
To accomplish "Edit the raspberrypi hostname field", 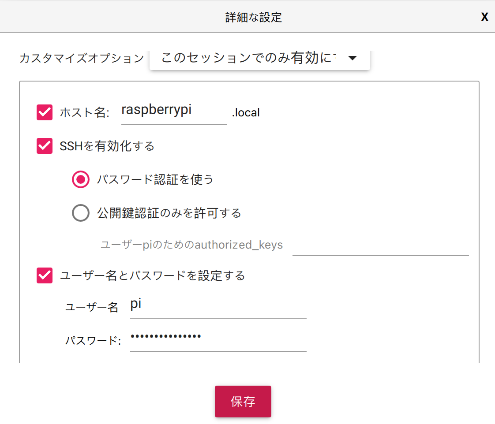I will pos(174,111).
